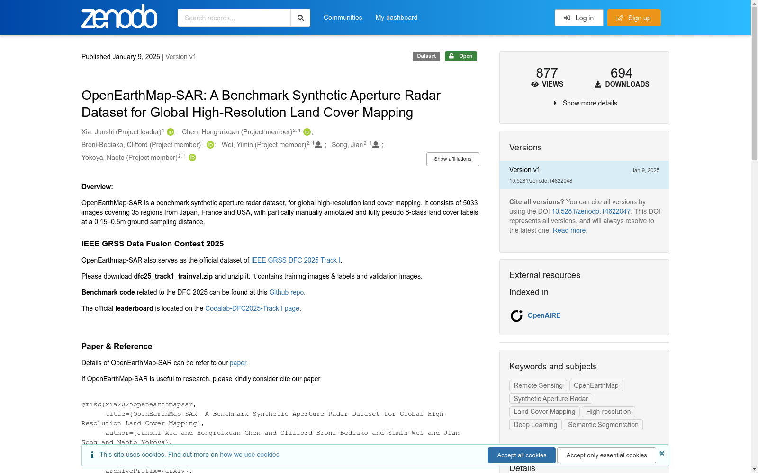
Task: Accept all cookies
Action: coord(522,455)
